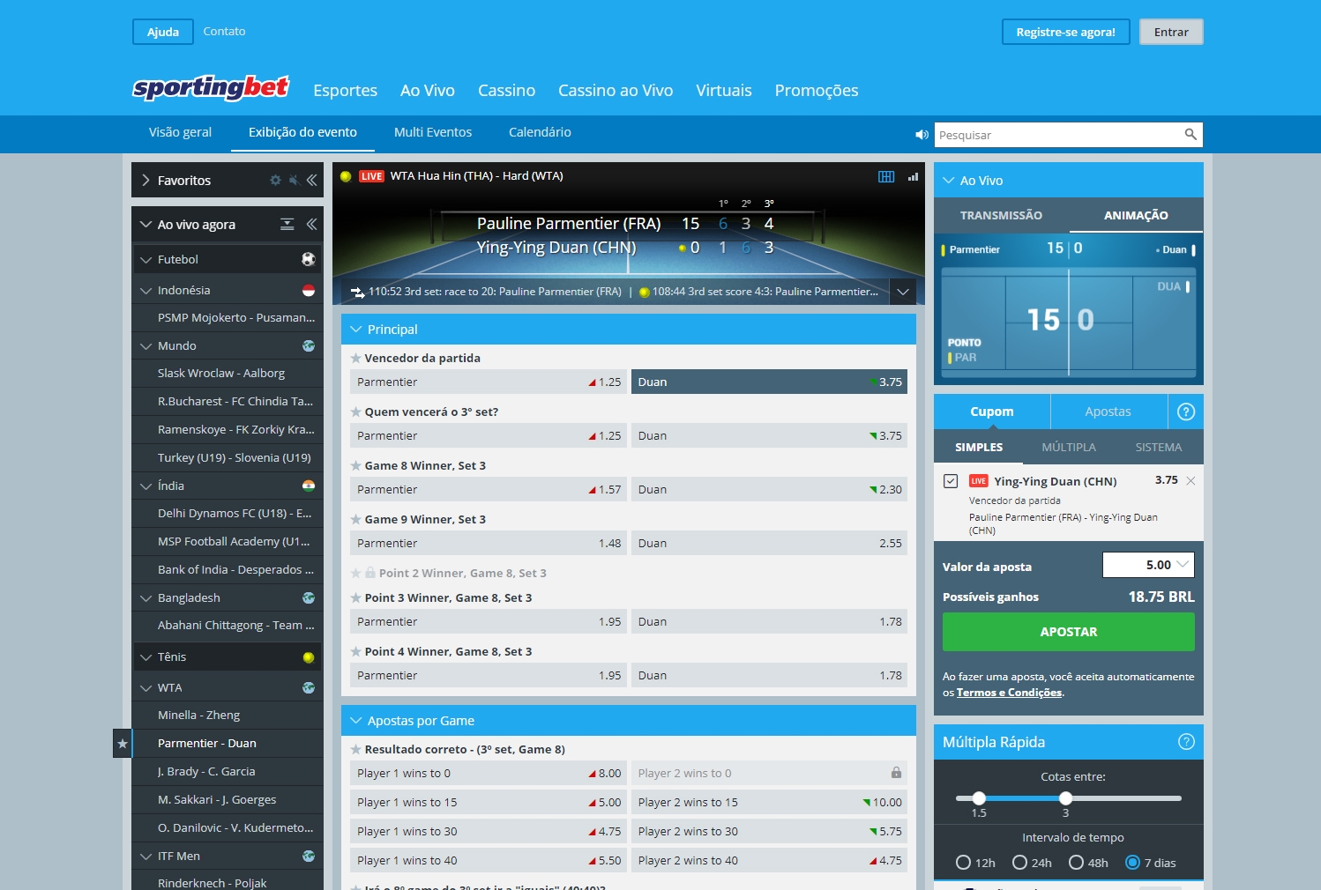Collapse the Apostas por Game section
Image resolution: width=1321 pixels, height=890 pixels.
point(356,720)
